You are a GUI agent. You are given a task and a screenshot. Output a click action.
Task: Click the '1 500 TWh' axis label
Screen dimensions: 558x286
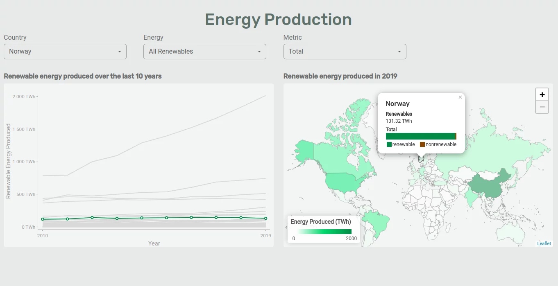pos(24,130)
